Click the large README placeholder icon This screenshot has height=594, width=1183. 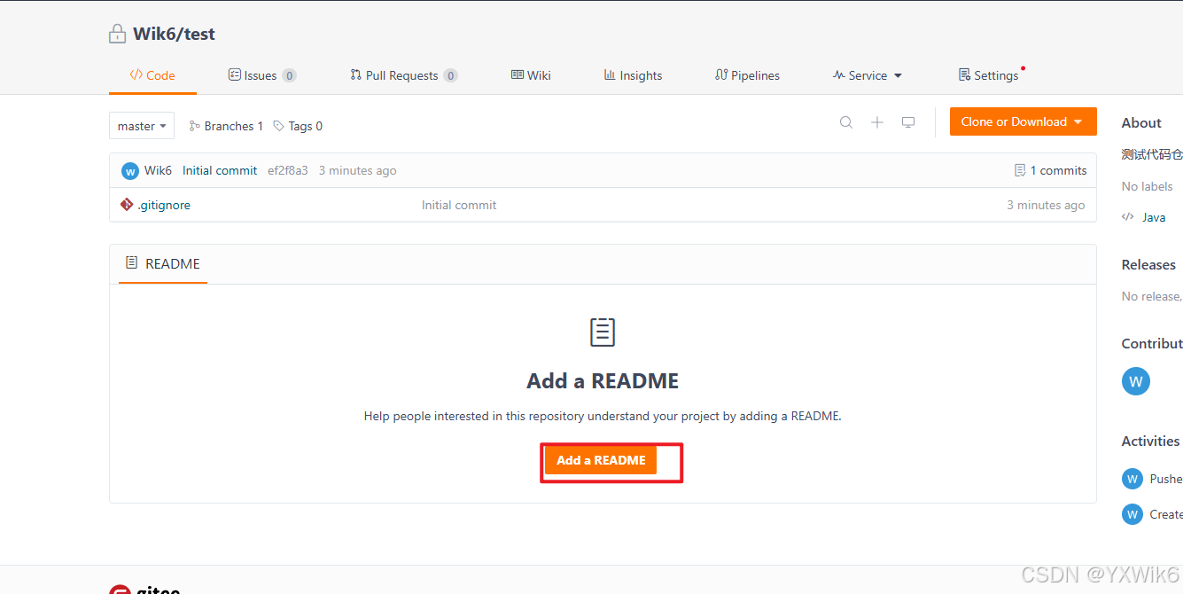click(603, 332)
